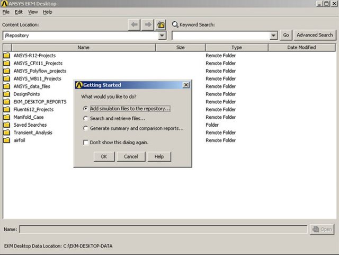
Task: Click the Keyword Search magnifier icon
Action: [x=175, y=24]
